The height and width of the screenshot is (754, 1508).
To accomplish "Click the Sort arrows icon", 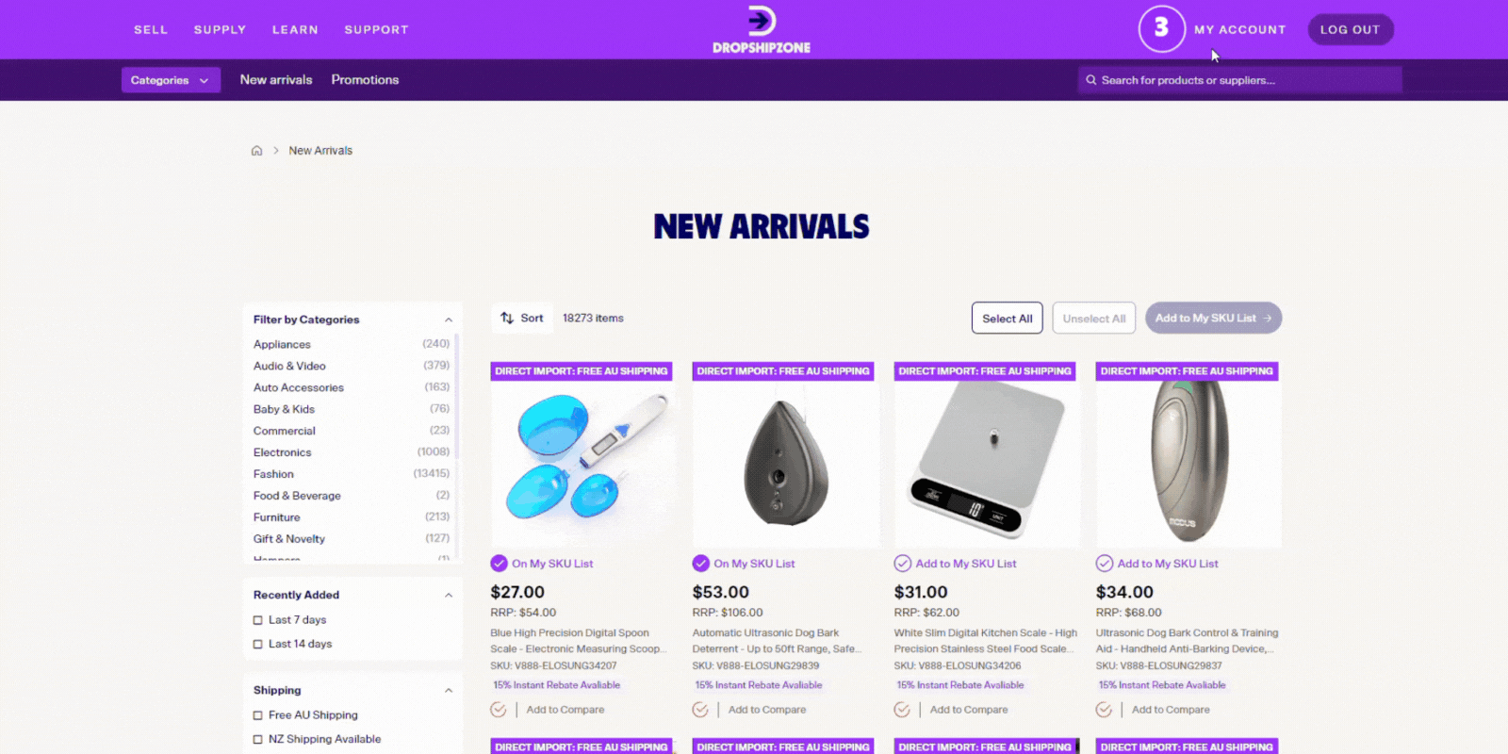I will [507, 319].
